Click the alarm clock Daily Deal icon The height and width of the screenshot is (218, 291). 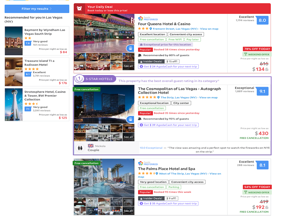pos(80,9)
